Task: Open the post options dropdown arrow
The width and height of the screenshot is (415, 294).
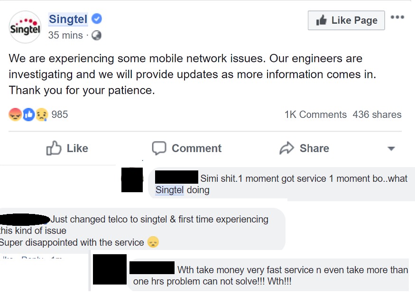Action: pyautogui.click(x=391, y=148)
